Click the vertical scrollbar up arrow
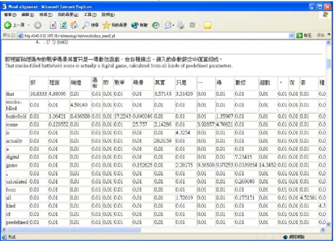Image resolution: width=335 pixels, height=241 pixels. pos(328,43)
